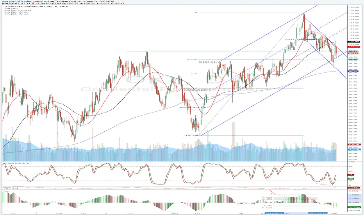Screen dimensions: 364x215
Task: Click the red 45 stochastic value label
Action: click(351, 175)
